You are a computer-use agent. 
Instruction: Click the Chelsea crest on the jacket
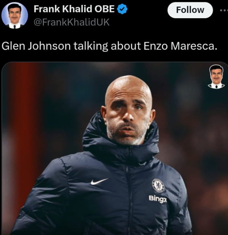coord(158,186)
